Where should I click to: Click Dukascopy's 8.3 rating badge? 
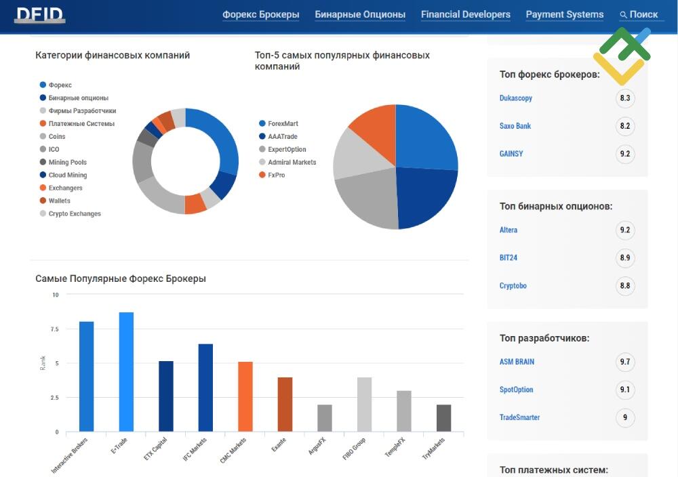click(x=625, y=98)
